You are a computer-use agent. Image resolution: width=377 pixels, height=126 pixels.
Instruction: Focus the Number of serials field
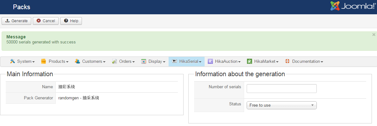point(281,89)
